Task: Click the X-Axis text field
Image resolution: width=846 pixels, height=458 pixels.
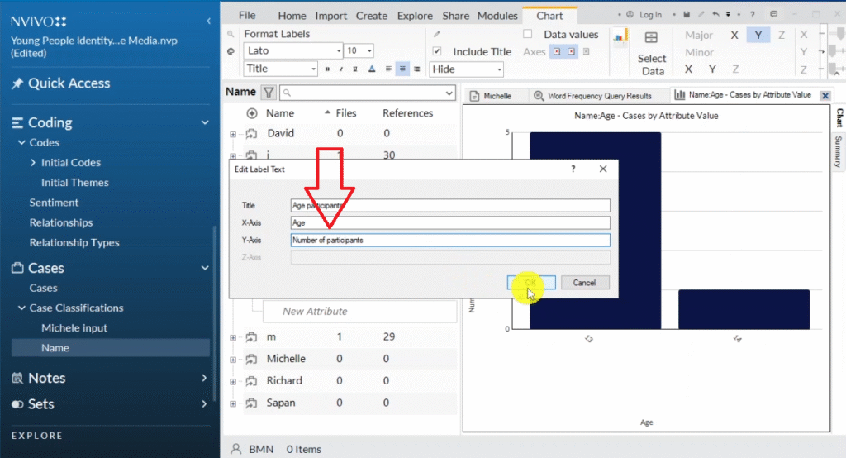Action: point(450,222)
